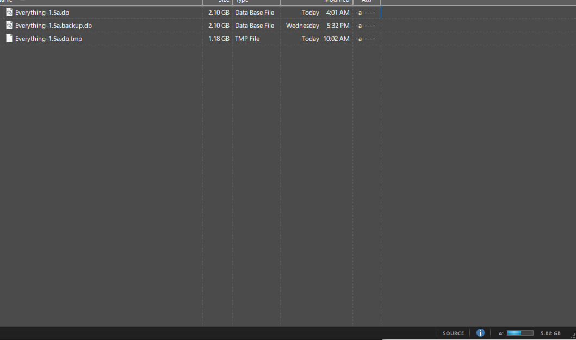Click Data Base File type in Everything-1.5a.db row
The height and width of the screenshot is (340, 576).
[x=255, y=13]
